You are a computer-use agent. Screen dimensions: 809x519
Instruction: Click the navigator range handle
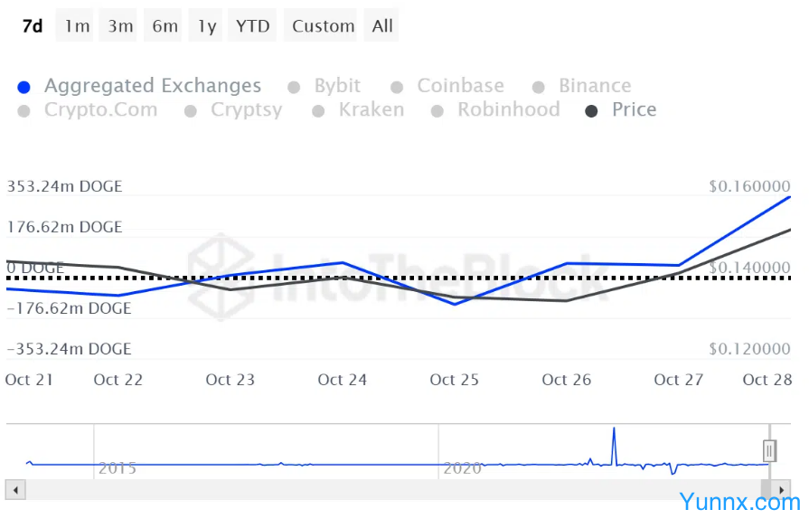pos(769,450)
